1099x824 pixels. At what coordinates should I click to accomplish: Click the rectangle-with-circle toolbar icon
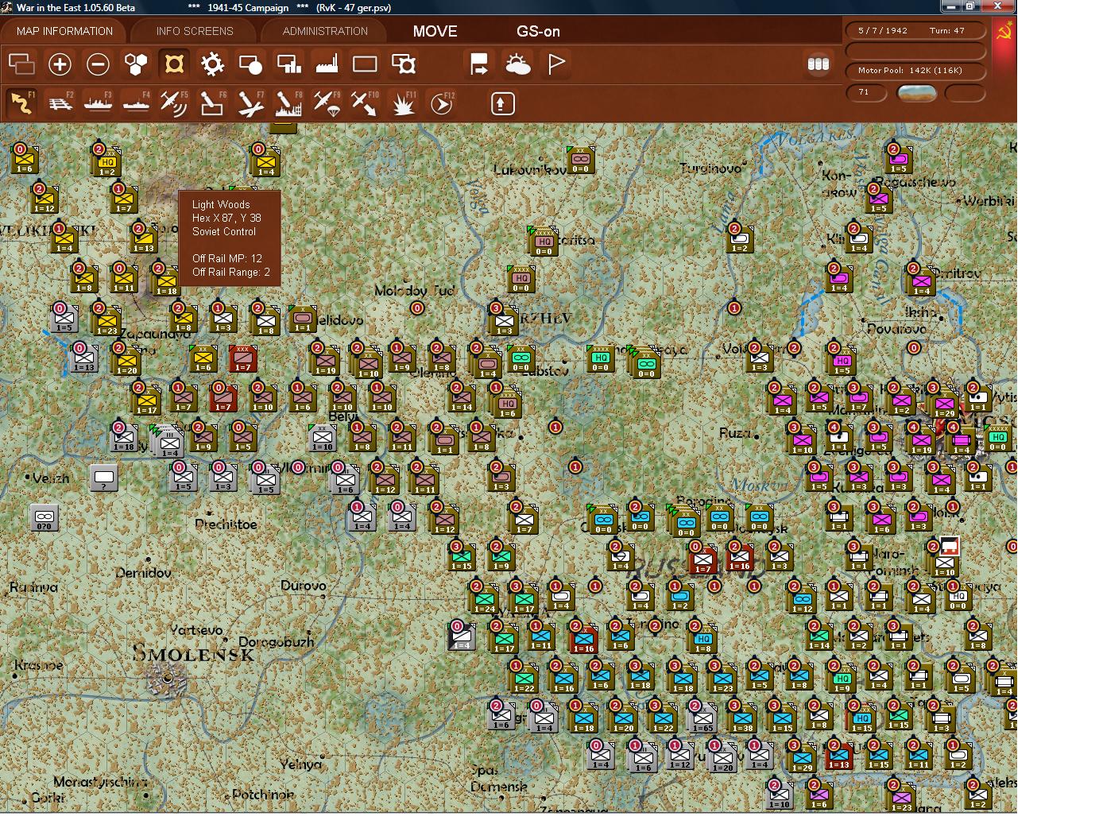click(250, 64)
